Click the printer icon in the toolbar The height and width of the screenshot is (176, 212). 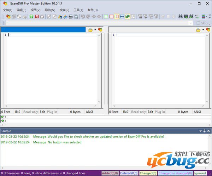70,17
